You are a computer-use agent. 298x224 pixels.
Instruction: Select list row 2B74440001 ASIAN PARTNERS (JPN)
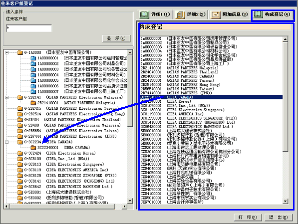(211, 93)
